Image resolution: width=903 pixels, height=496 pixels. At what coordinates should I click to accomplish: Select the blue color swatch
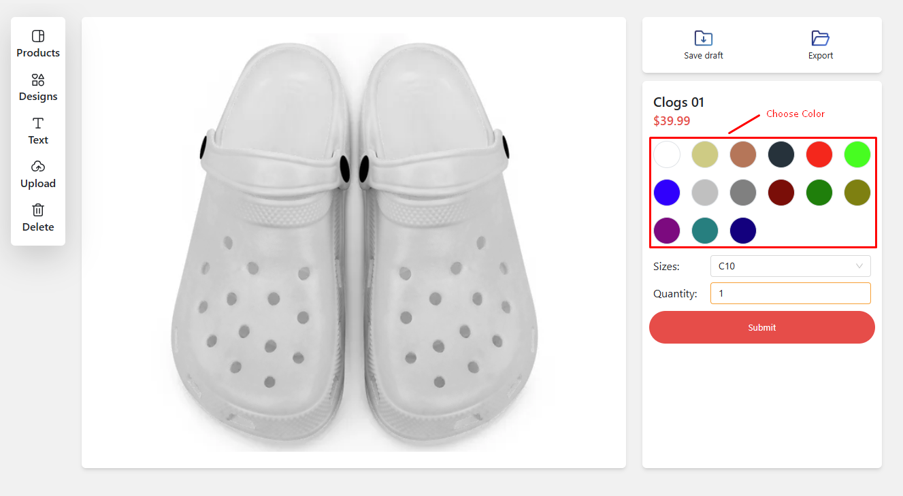[667, 193]
